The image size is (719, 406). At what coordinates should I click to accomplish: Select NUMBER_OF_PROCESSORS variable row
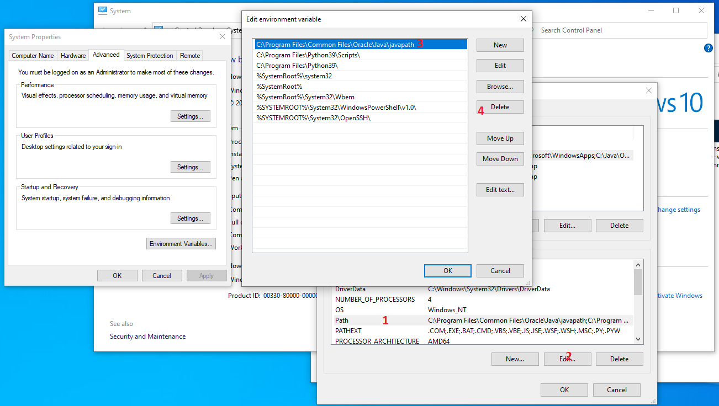pyautogui.click(x=483, y=300)
